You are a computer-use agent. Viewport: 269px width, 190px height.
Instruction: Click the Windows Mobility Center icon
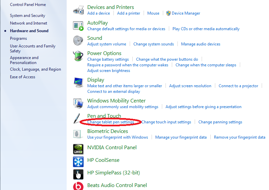click(78, 103)
